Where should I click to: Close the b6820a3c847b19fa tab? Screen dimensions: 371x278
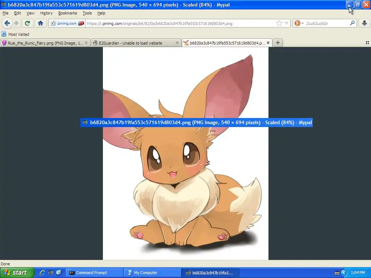click(268, 43)
